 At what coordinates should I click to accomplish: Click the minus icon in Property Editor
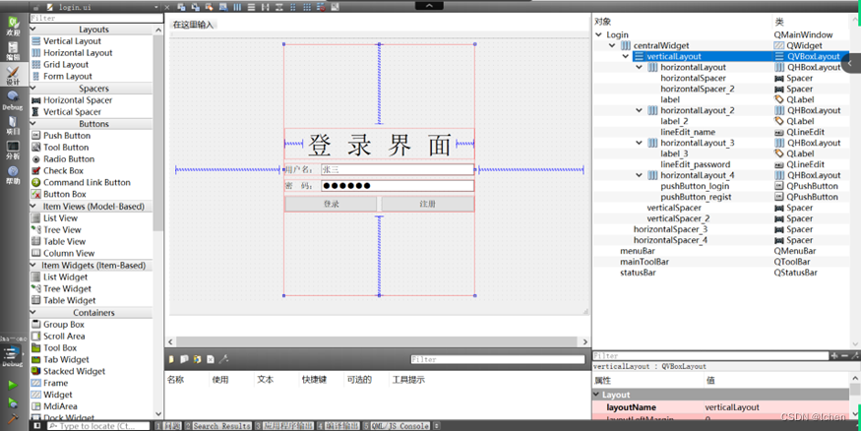pos(844,356)
